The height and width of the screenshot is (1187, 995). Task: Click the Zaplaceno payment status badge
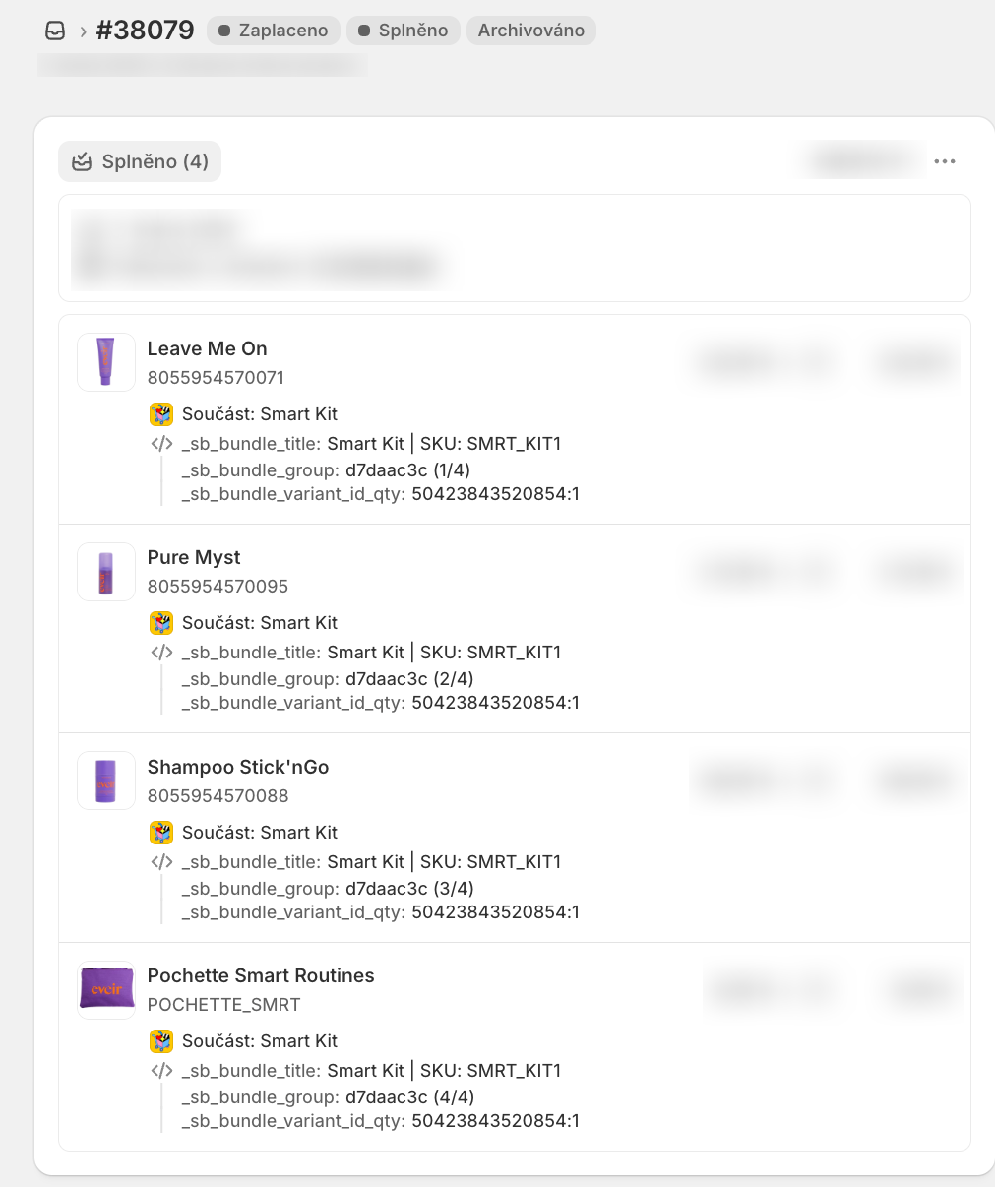click(x=274, y=31)
